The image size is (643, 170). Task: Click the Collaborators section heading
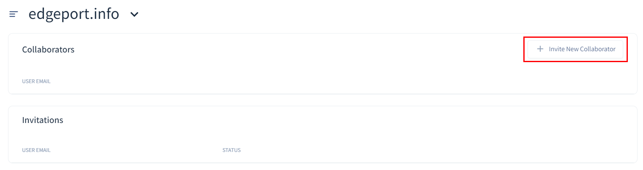tap(48, 50)
